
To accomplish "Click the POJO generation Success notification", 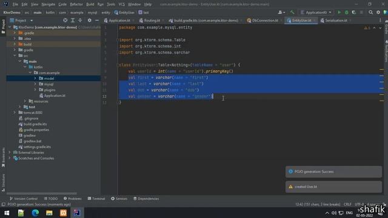I will (333, 171).
